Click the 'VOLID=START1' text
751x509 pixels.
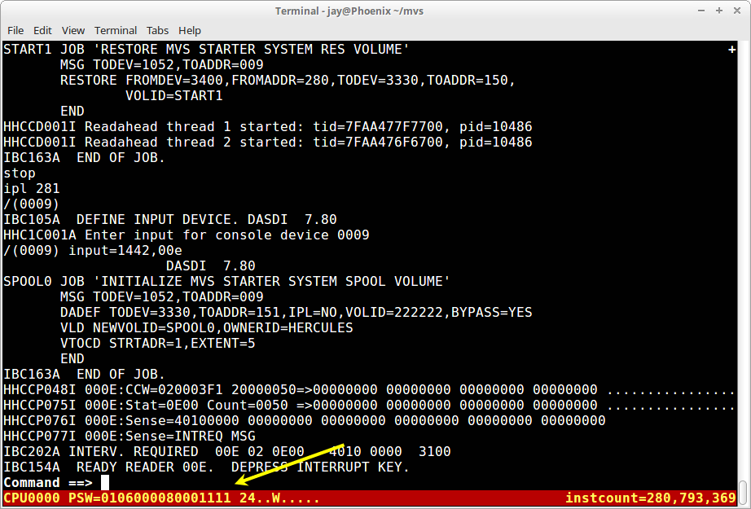tap(173, 96)
